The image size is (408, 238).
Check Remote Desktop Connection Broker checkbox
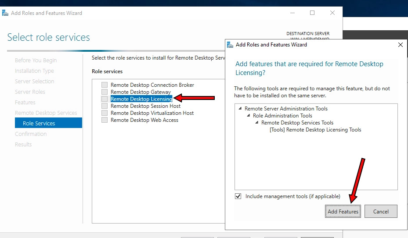(105, 85)
